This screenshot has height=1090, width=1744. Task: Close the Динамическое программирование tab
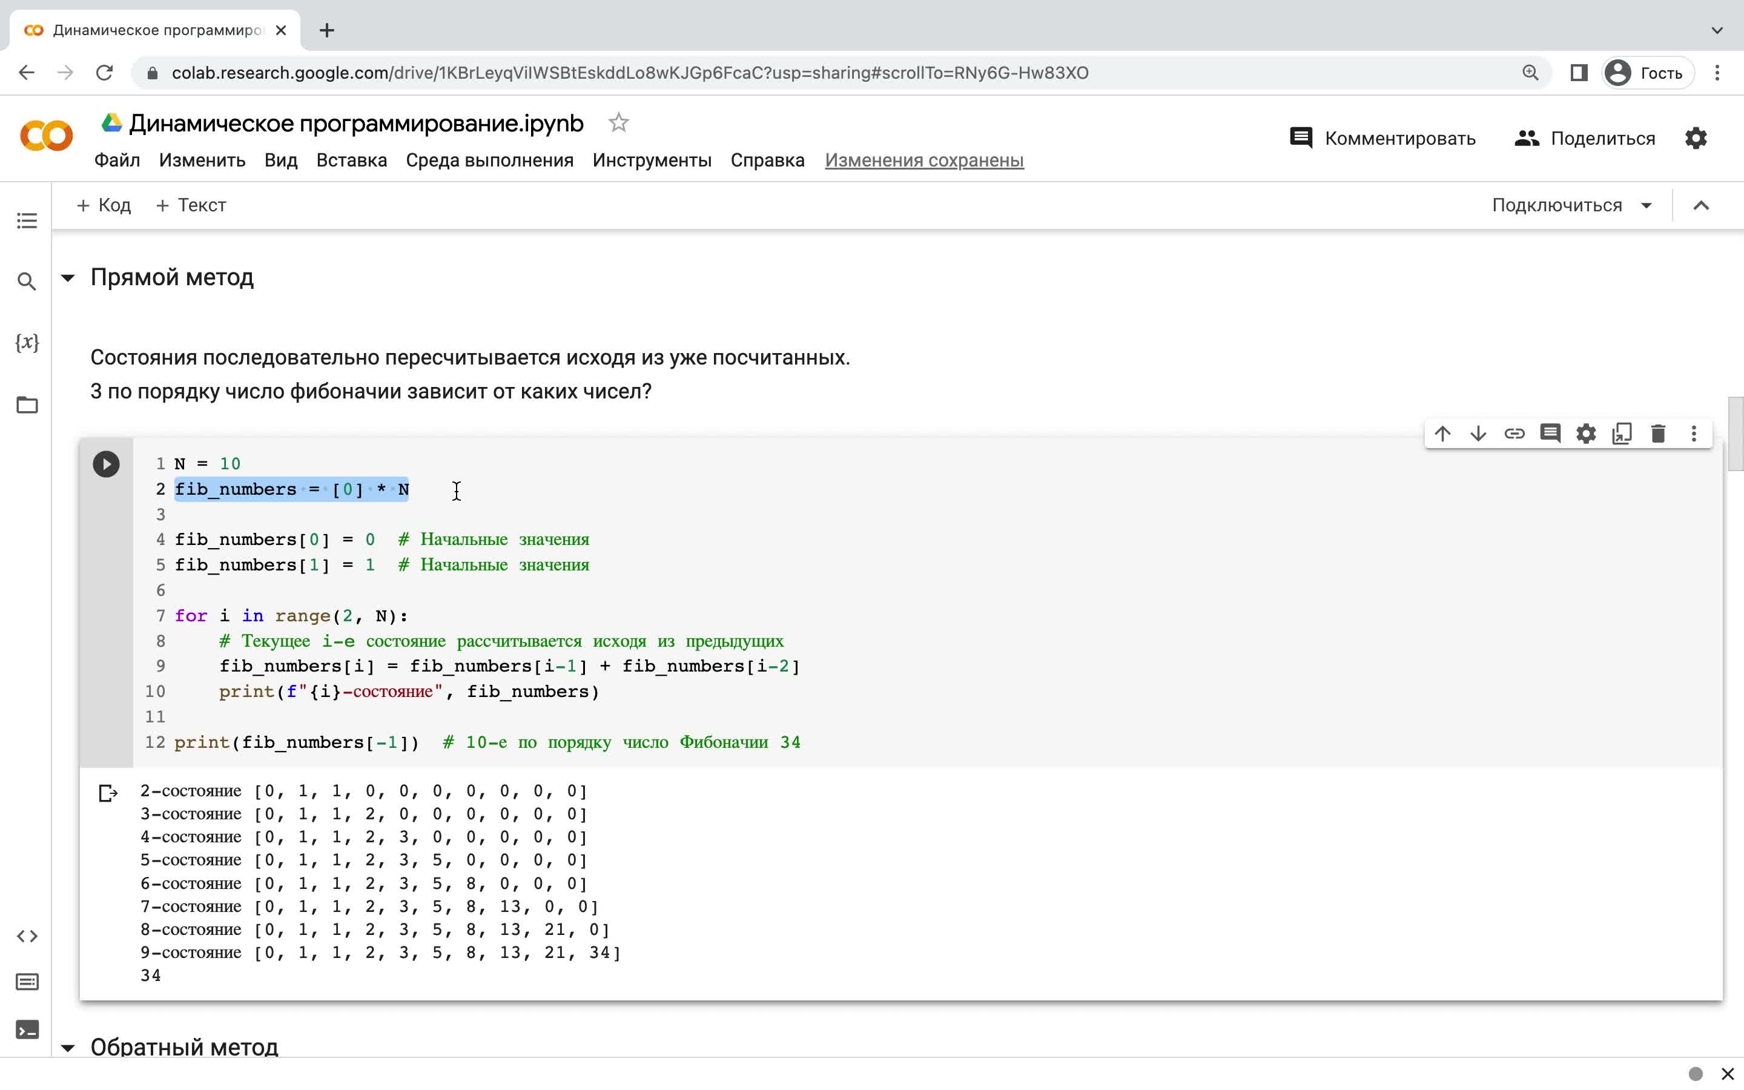281,30
